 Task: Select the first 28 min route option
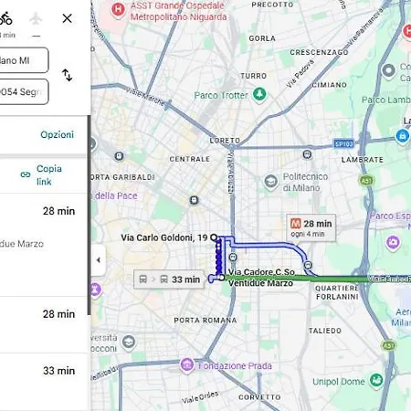click(x=43, y=245)
